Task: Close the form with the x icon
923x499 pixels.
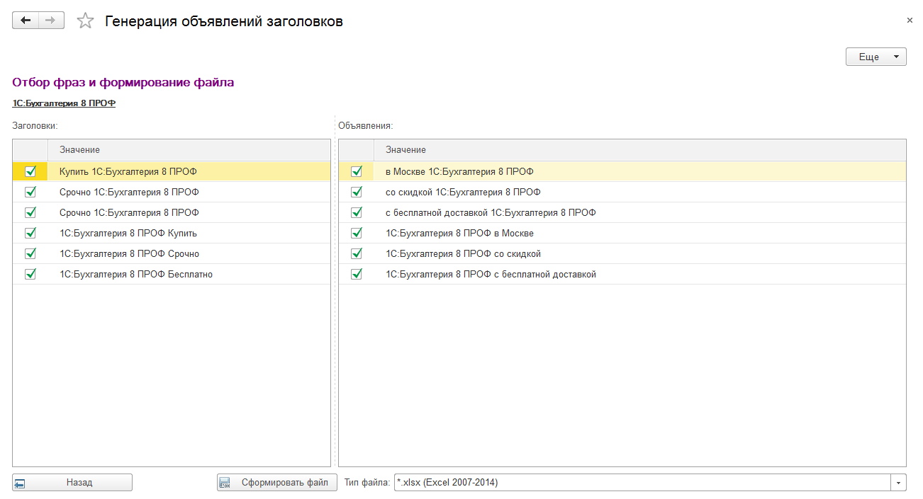Action: [x=910, y=21]
